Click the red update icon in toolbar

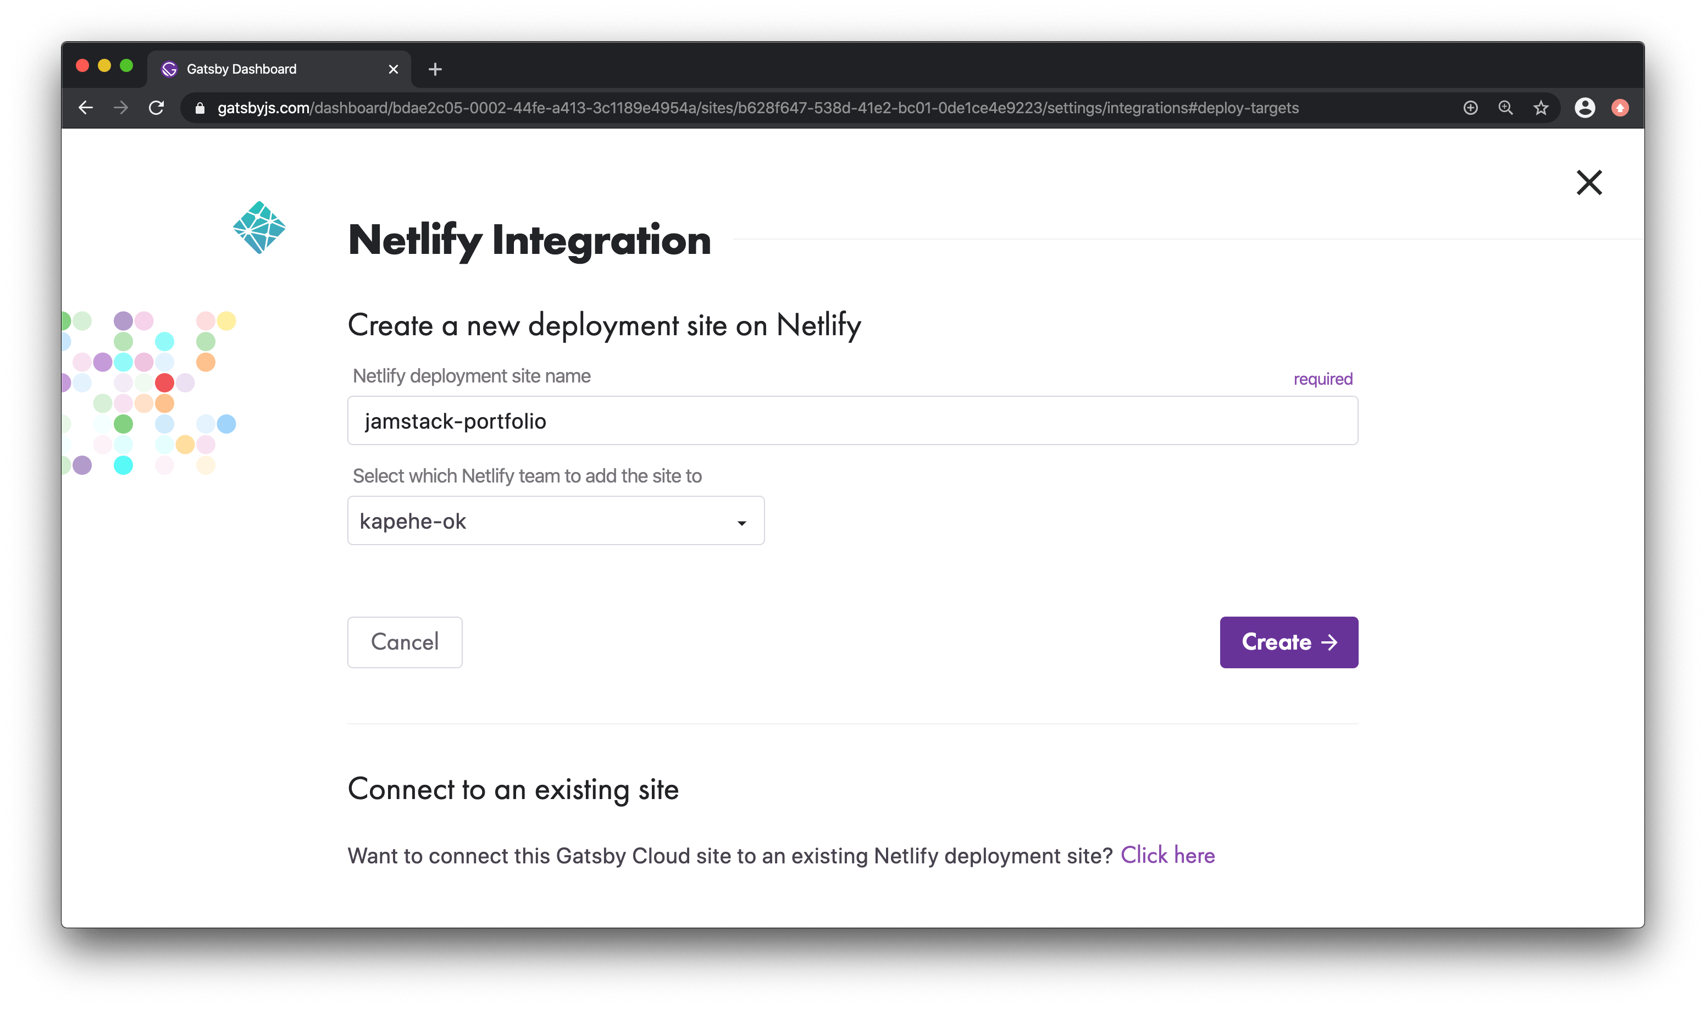tap(1620, 108)
